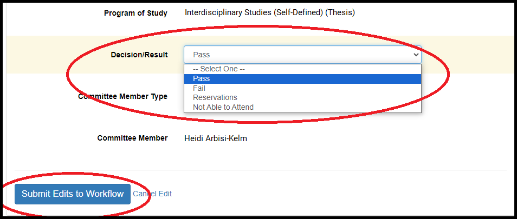Screen dimensions: 517x219
Task: Click the Decision/Result field label
Action: pyautogui.click(x=139, y=55)
